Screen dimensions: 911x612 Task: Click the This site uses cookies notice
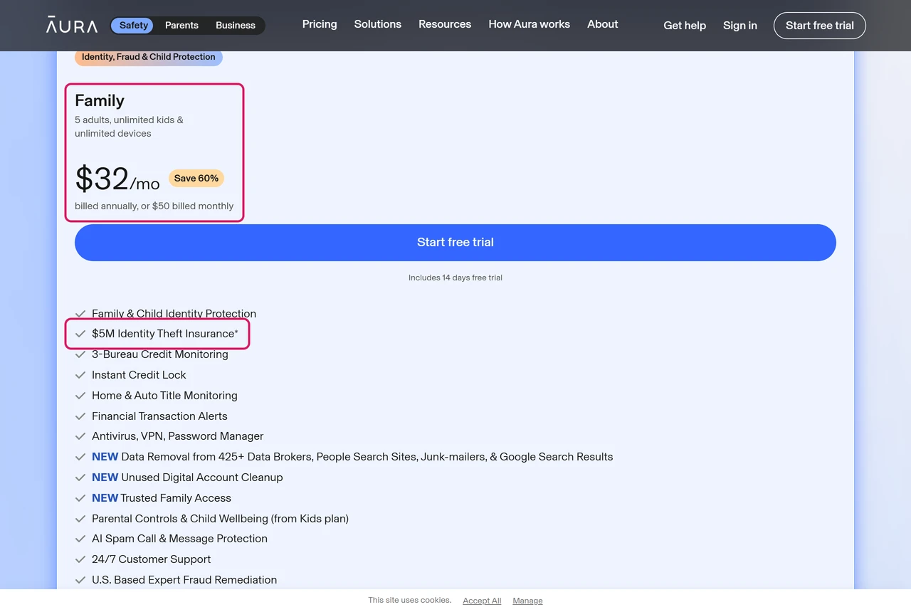(410, 600)
